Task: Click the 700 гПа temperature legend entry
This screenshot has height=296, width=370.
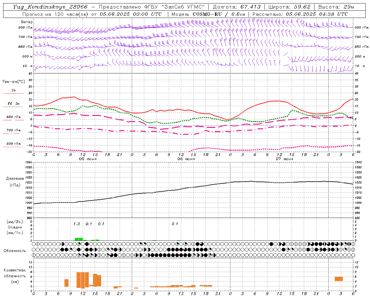Action: pos(14,130)
